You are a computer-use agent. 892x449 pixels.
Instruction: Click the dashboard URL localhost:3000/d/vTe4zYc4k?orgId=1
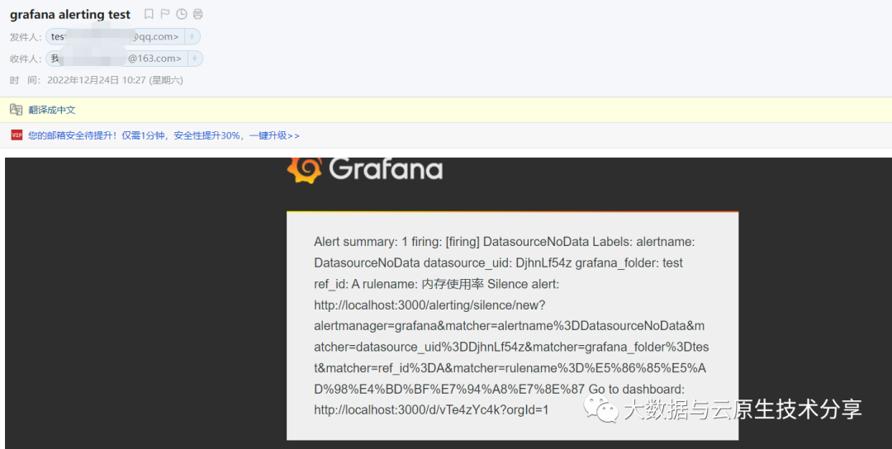(431, 409)
